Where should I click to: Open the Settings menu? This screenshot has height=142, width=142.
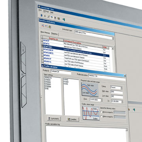tap(46, 11)
